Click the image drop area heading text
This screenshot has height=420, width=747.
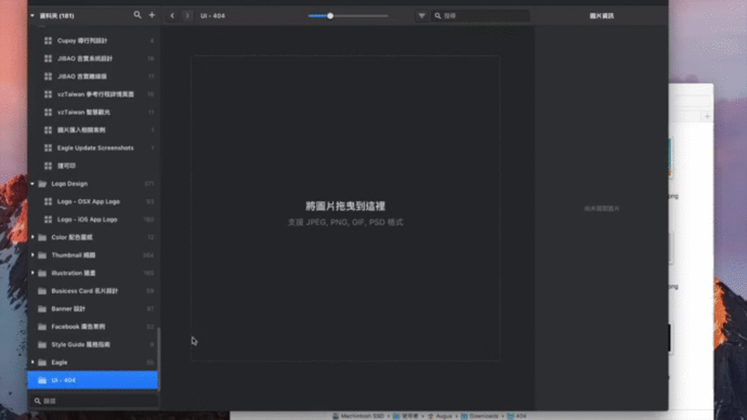click(345, 206)
